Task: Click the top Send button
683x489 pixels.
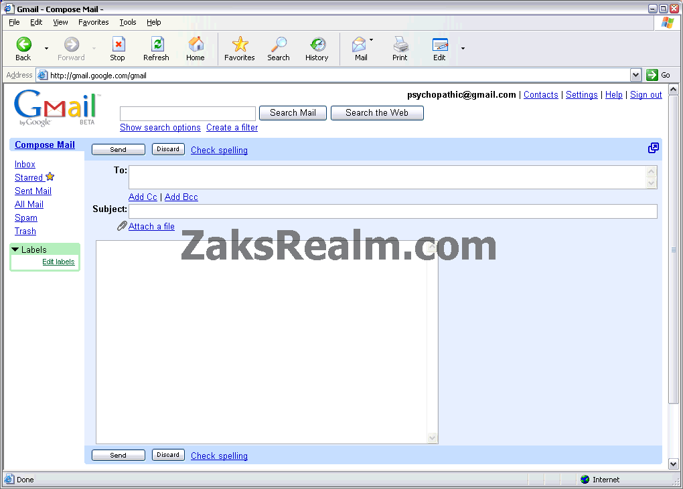Action: click(x=118, y=150)
